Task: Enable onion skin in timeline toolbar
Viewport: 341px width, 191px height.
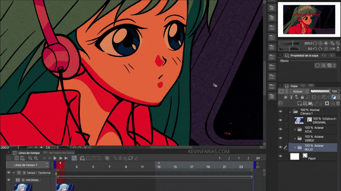Action: click(x=107, y=158)
